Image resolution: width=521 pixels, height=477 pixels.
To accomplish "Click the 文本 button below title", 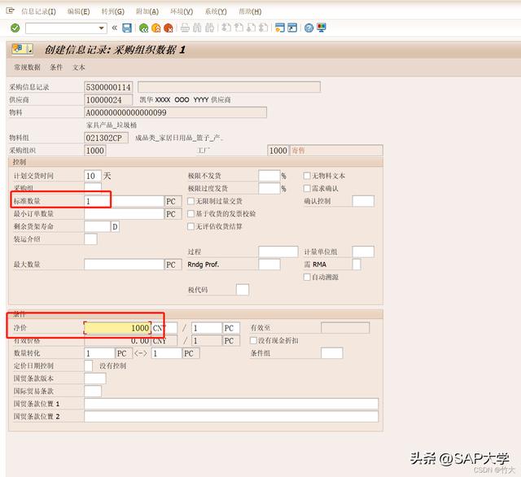I will 79,68.
